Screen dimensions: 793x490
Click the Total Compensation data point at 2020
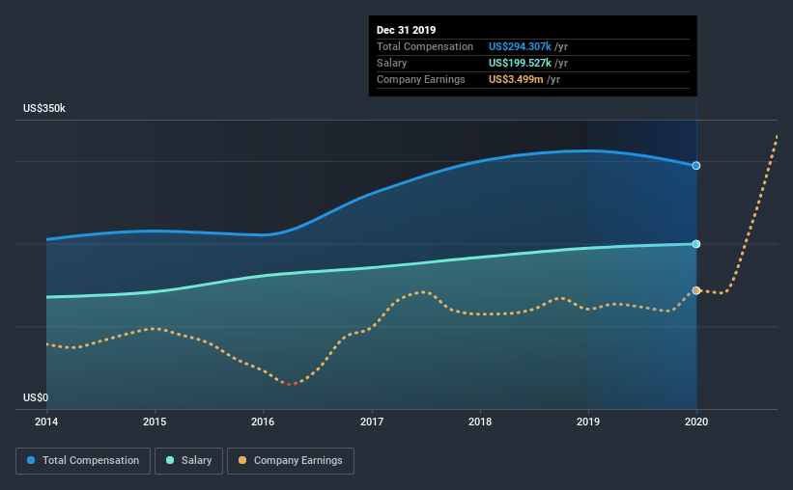(696, 166)
